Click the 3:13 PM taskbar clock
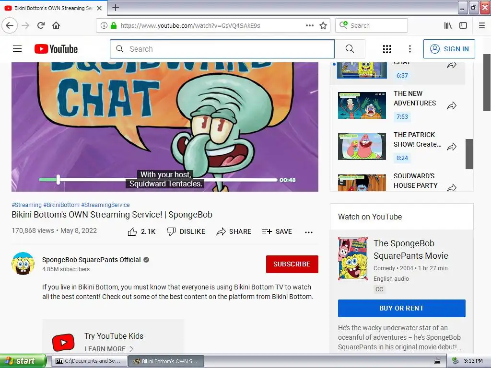 [x=473, y=361]
